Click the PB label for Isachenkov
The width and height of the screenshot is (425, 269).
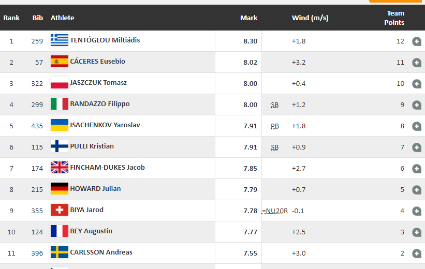pos(274,126)
